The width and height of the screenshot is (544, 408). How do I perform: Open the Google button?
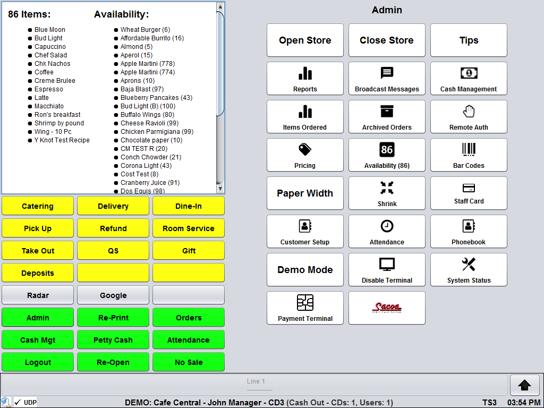[113, 295]
